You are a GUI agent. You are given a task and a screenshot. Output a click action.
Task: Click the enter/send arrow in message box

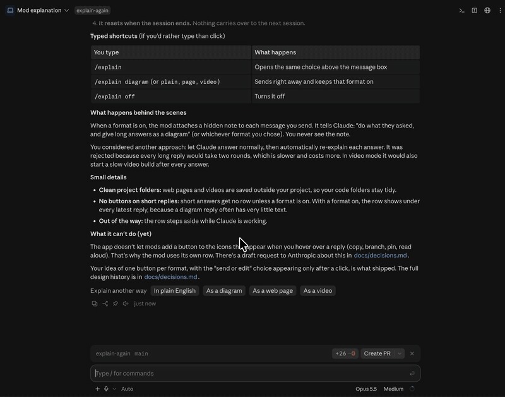coord(412,374)
